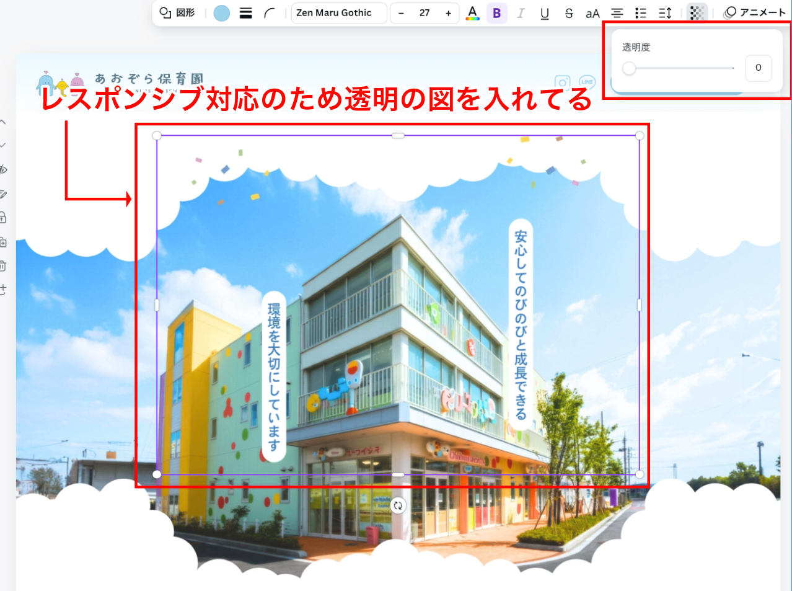The height and width of the screenshot is (591, 792).
Task: Open the border style options
Action: point(246,13)
